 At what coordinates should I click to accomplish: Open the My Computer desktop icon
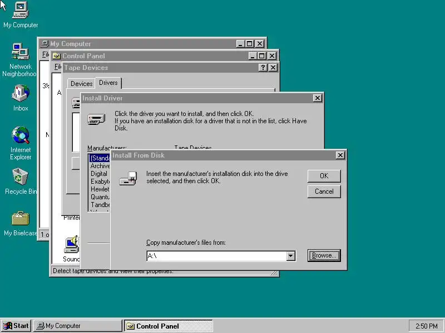21,15
